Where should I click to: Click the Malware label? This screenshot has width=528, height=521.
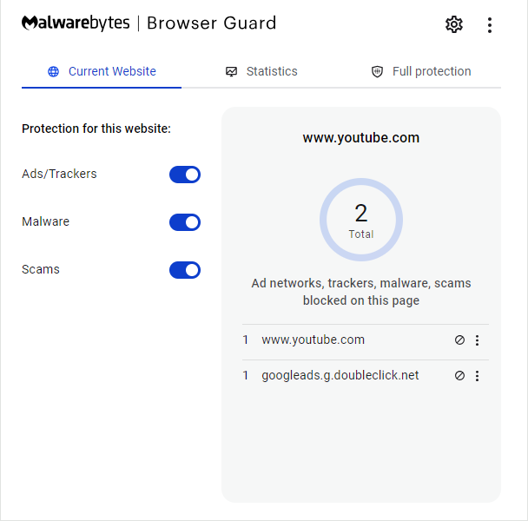[45, 221]
